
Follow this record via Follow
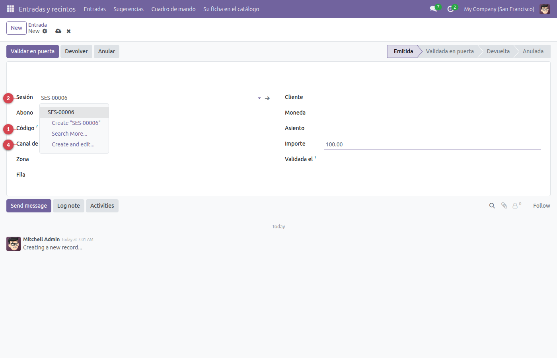pyautogui.click(x=541, y=206)
